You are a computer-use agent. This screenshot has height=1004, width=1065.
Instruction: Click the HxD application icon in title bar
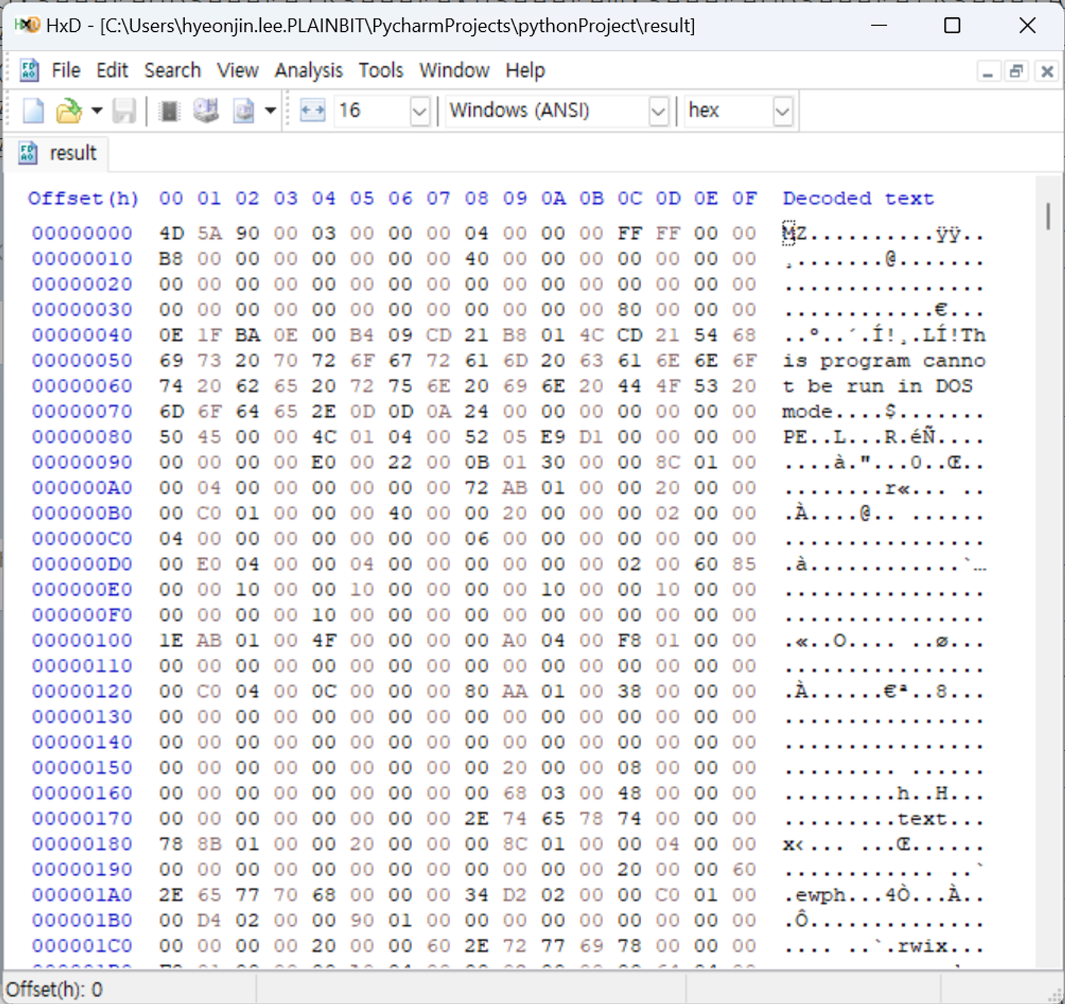tap(27, 25)
